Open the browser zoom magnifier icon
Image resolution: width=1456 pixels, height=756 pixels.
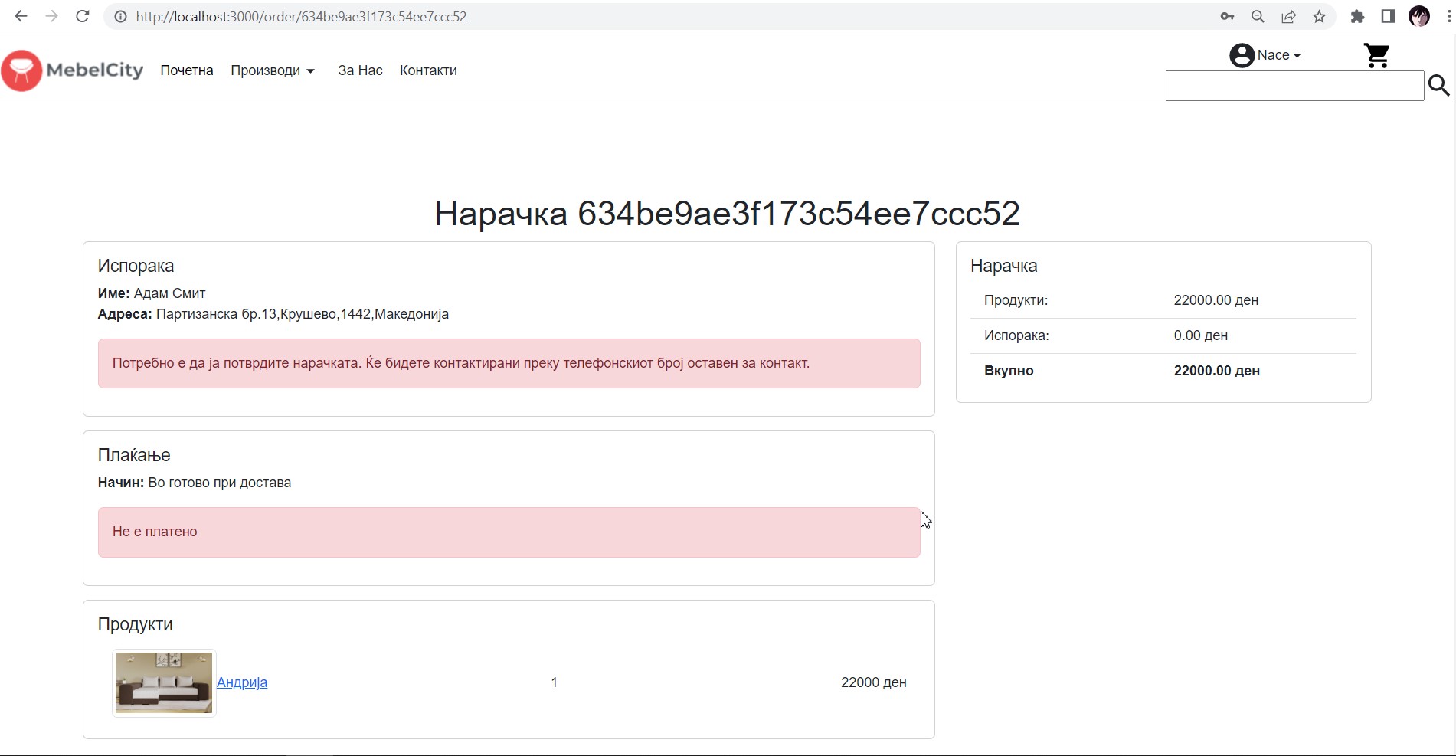coord(1258,16)
